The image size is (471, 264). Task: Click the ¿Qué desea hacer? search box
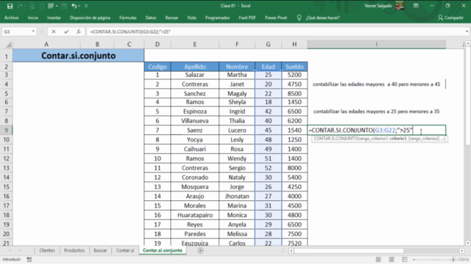(322, 18)
